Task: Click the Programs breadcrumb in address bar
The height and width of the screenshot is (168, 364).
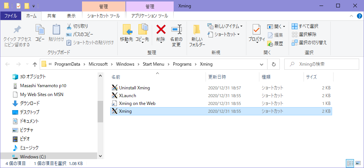Action: (182, 64)
